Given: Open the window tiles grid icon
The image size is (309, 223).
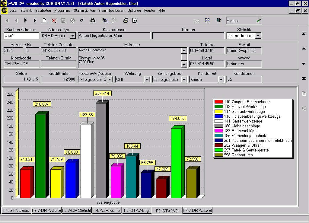Looking at the screenshot, I should click(207, 21).
